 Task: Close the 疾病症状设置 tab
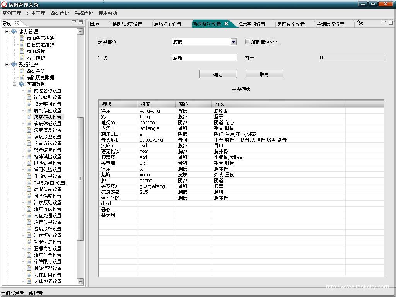[x=226, y=24]
